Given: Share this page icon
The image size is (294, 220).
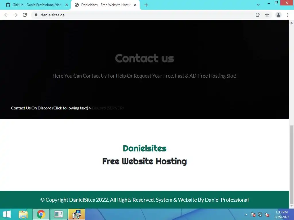Looking at the screenshot, I should click(258, 15).
